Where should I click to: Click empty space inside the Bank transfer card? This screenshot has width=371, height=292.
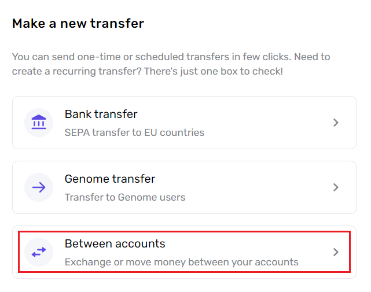coord(260,123)
